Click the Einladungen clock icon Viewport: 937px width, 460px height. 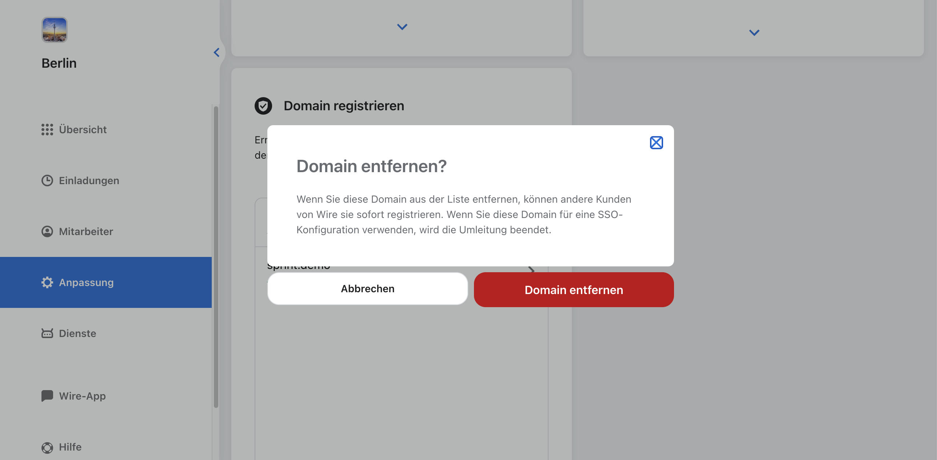[47, 181]
